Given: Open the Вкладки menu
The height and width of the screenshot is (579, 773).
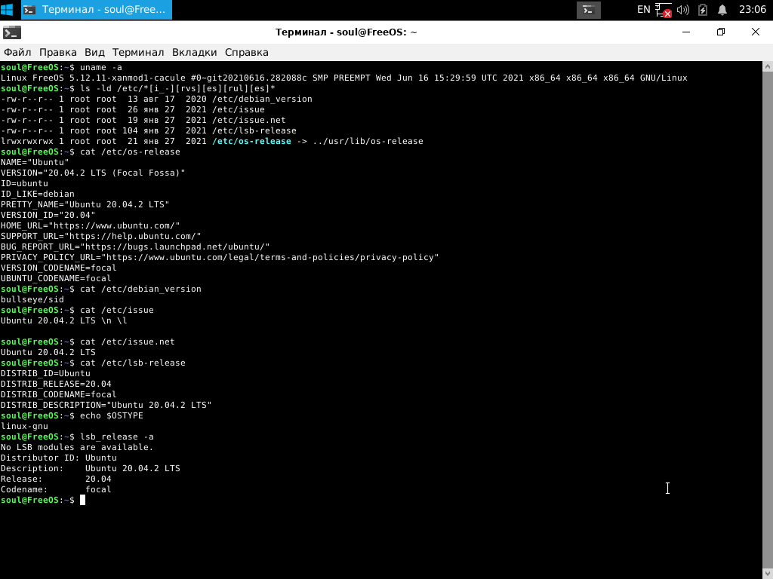Looking at the screenshot, I should pos(194,52).
